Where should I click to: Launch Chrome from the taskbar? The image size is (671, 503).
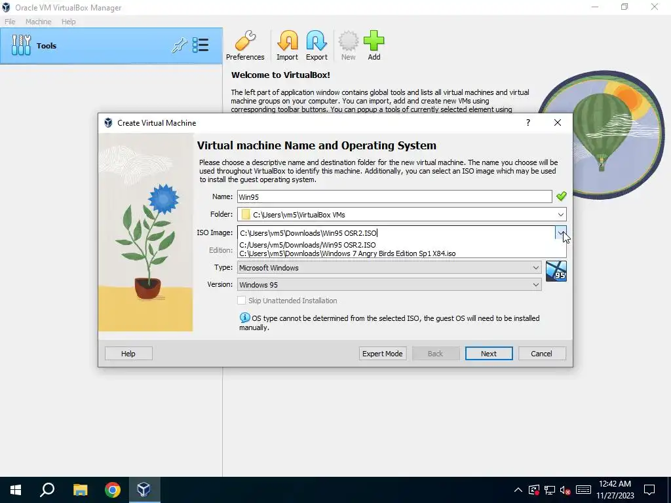point(112,490)
